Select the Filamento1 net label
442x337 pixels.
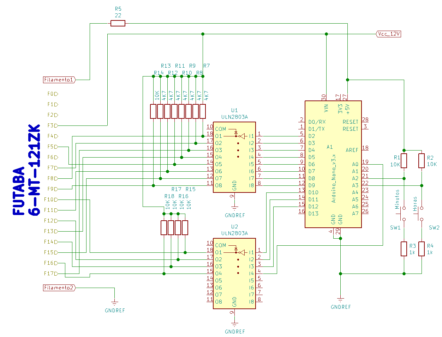(59, 80)
